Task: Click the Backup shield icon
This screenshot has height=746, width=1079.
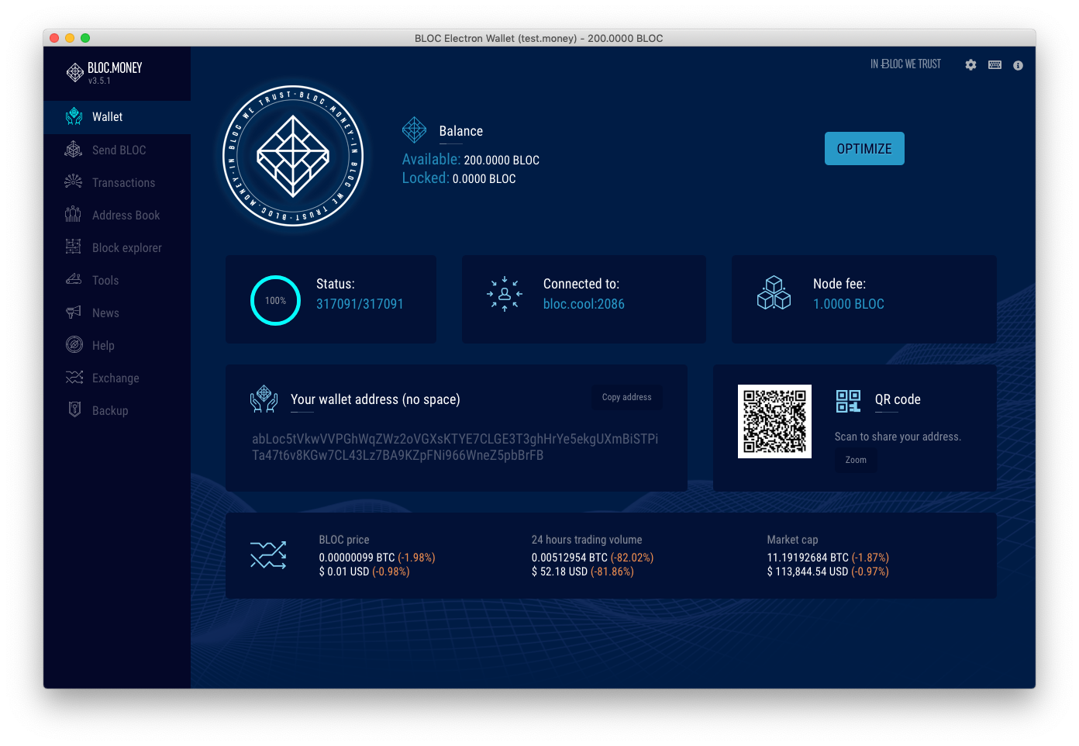Action: coord(74,410)
